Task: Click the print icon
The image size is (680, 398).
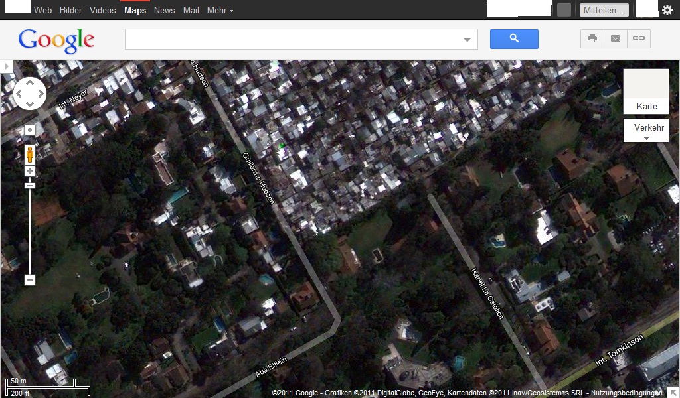Action: [592, 39]
